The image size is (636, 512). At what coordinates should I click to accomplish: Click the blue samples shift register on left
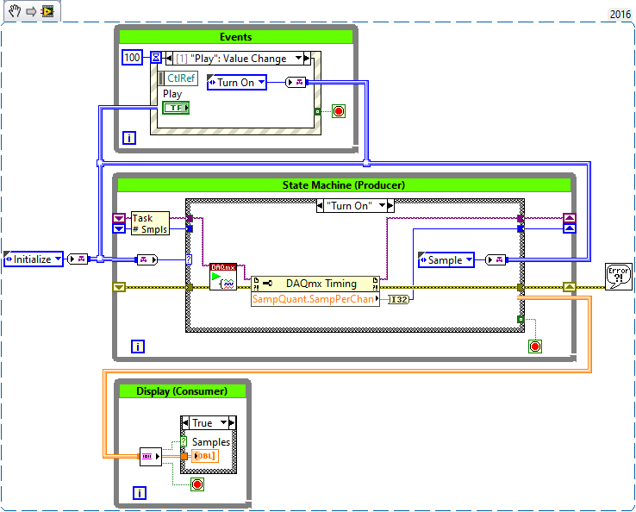[x=119, y=228]
